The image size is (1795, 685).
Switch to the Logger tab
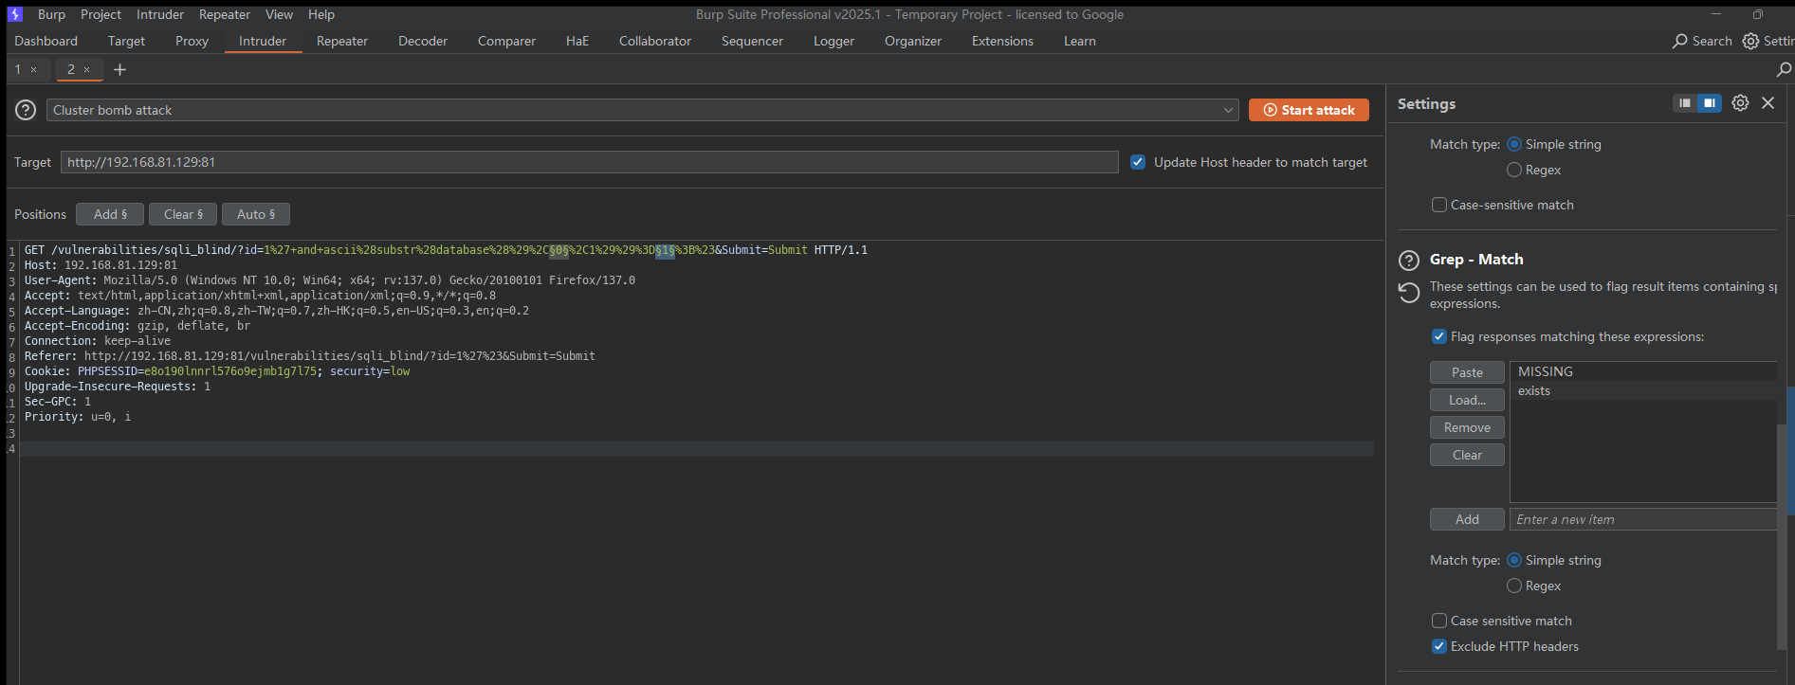(x=833, y=41)
